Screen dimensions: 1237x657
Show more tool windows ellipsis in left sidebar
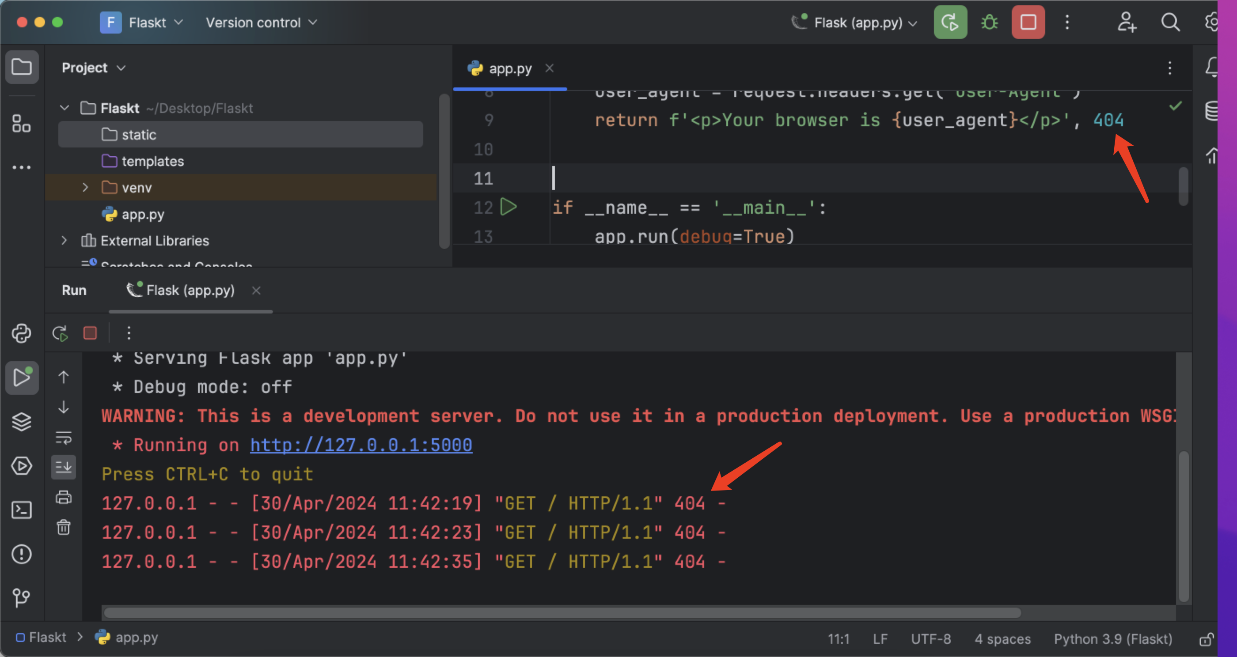tap(22, 167)
